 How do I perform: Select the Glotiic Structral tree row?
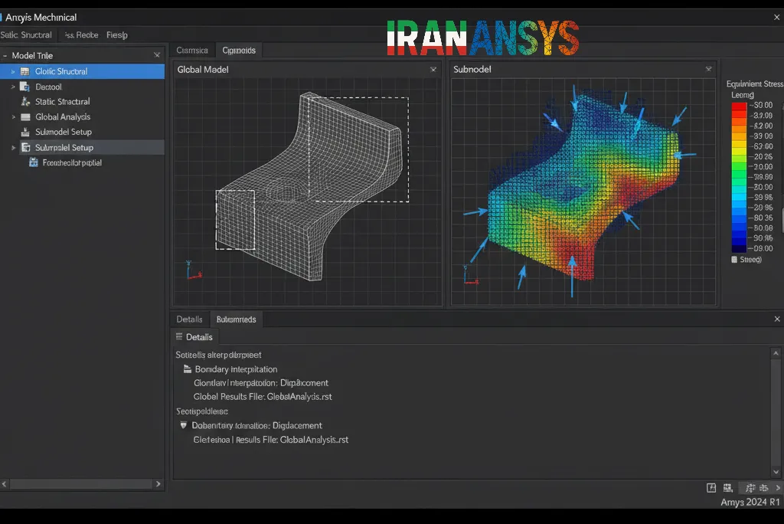click(82, 71)
